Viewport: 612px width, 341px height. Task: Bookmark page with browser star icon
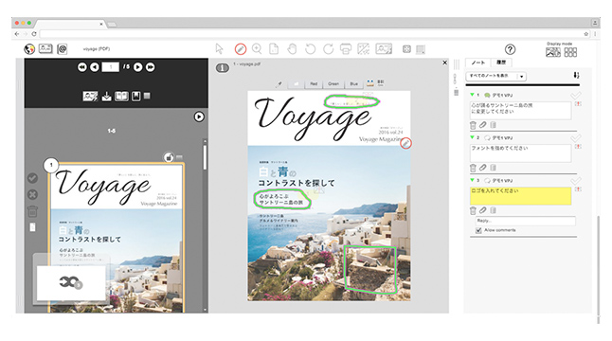585,34
